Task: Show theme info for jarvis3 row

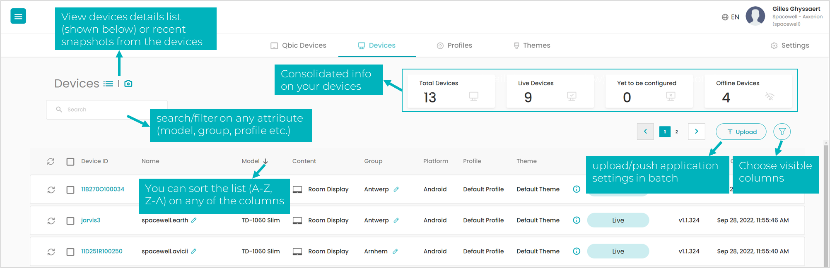Action: pos(577,220)
